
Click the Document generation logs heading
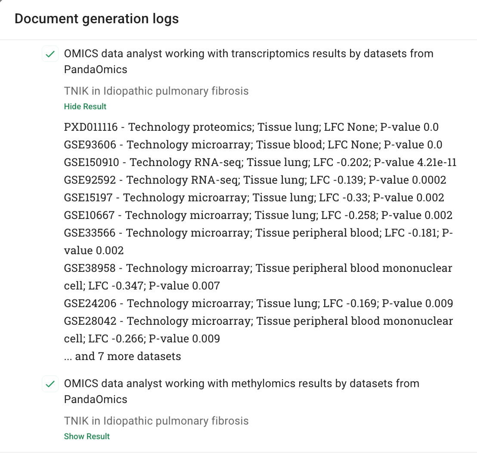click(x=96, y=19)
